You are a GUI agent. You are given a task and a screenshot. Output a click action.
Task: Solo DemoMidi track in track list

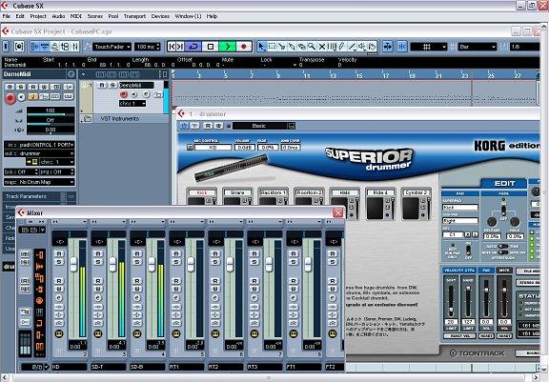[112, 86]
